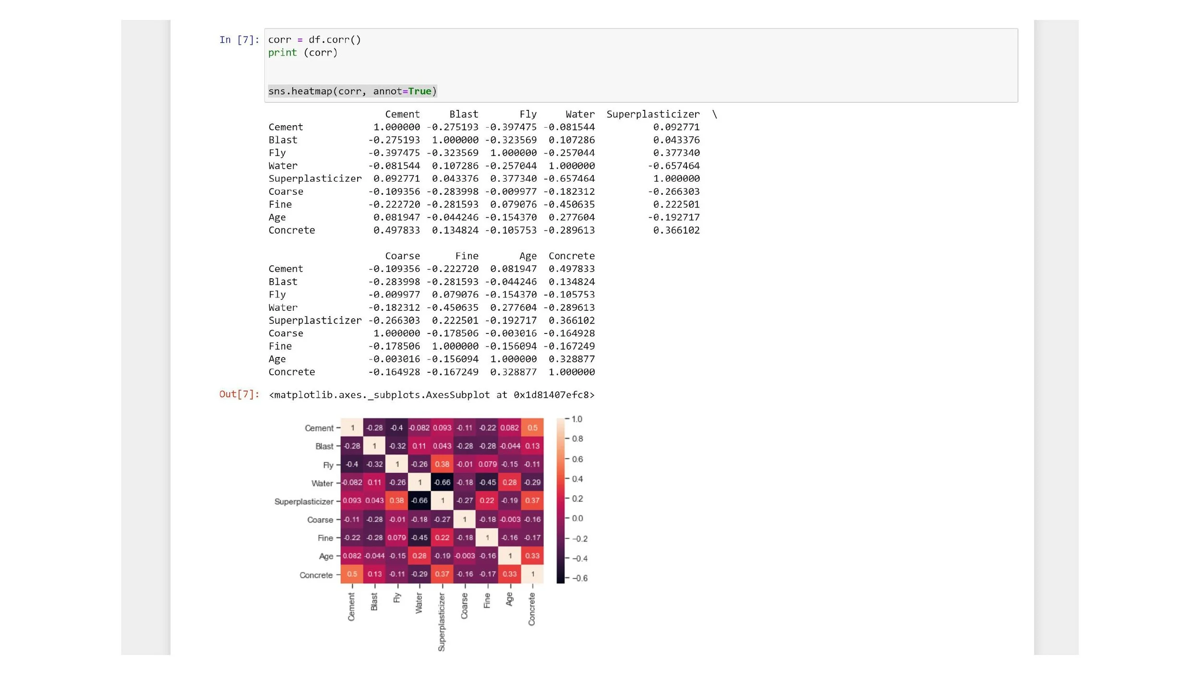The height and width of the screenshot is (675, 1200).
Task: Click heatmap cell Cement row, Concrete column
Action: click(x=532, y=427)
